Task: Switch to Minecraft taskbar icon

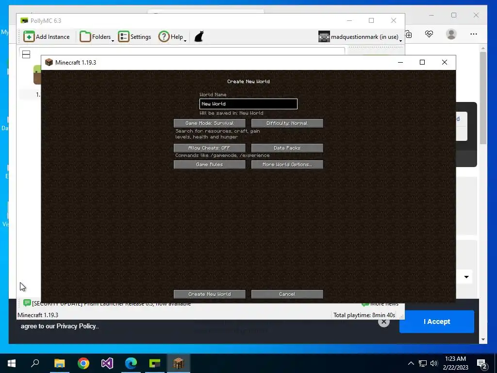Action: point(179,363)
